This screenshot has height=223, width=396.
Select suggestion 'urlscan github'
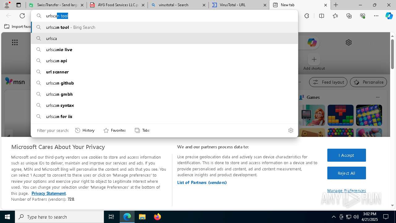coord(164,83)
